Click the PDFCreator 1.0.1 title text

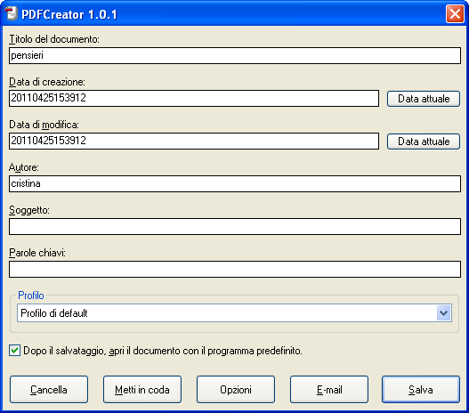click(x=69, y=14)
